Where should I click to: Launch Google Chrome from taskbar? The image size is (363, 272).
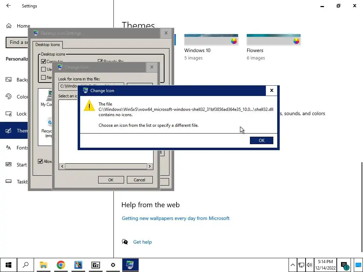point(61,265)
